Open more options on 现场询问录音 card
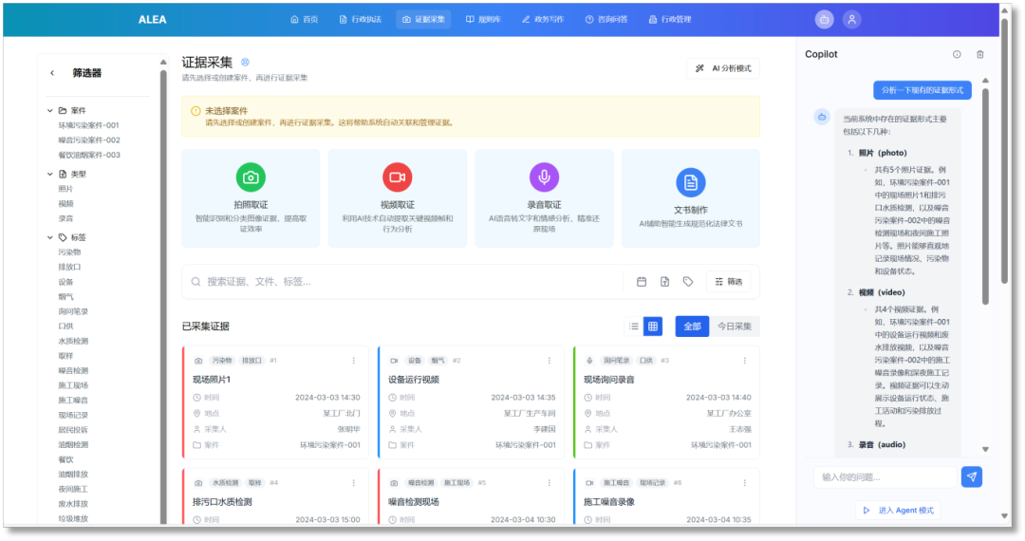This screenshot has height=541, width=1025. (745, 361)
